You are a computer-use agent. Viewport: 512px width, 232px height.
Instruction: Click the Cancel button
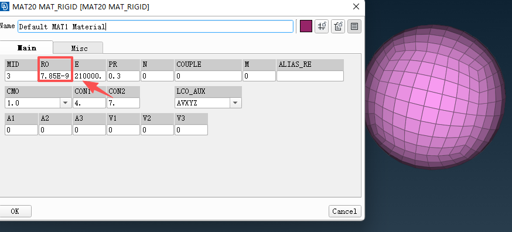(x=344, y=211)
